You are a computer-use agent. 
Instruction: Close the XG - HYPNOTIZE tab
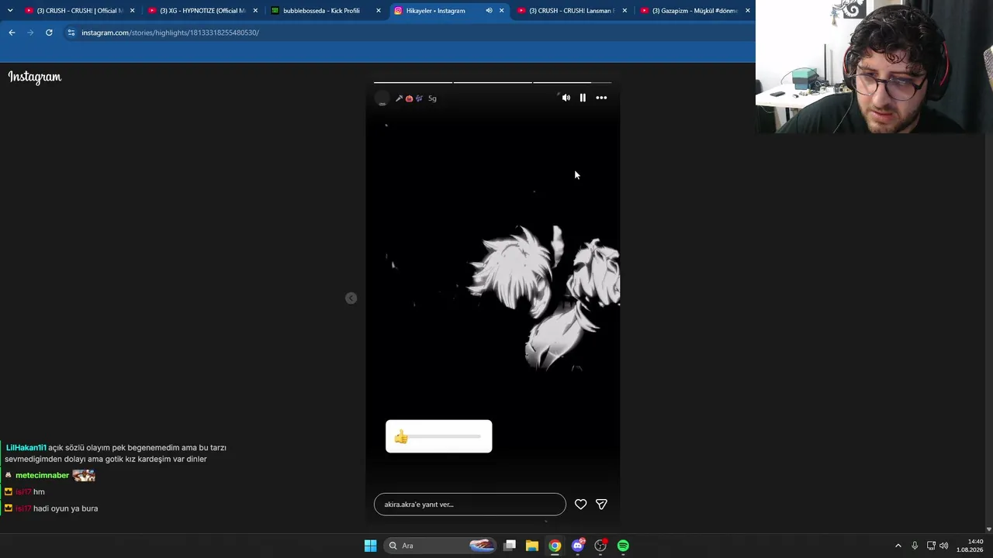point(255,11)
